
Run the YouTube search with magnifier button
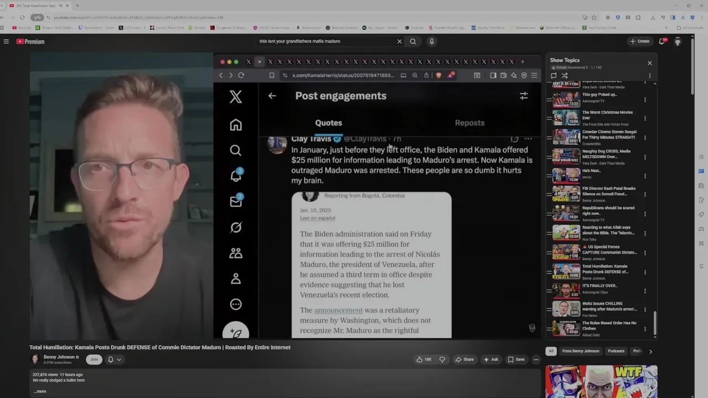[x=413, y=41]
